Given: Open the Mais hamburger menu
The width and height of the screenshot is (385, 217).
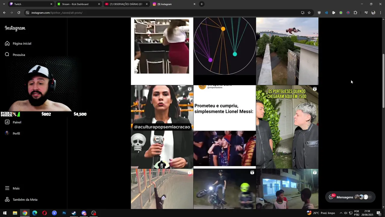Looking at the screenshot, I should pyautogui.click(x=7, y=188).
